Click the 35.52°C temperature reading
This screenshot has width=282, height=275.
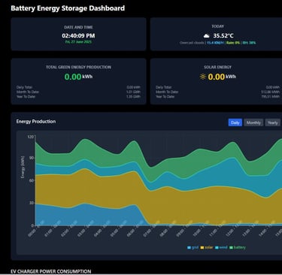pyautogui.click(x=223, y=35)
